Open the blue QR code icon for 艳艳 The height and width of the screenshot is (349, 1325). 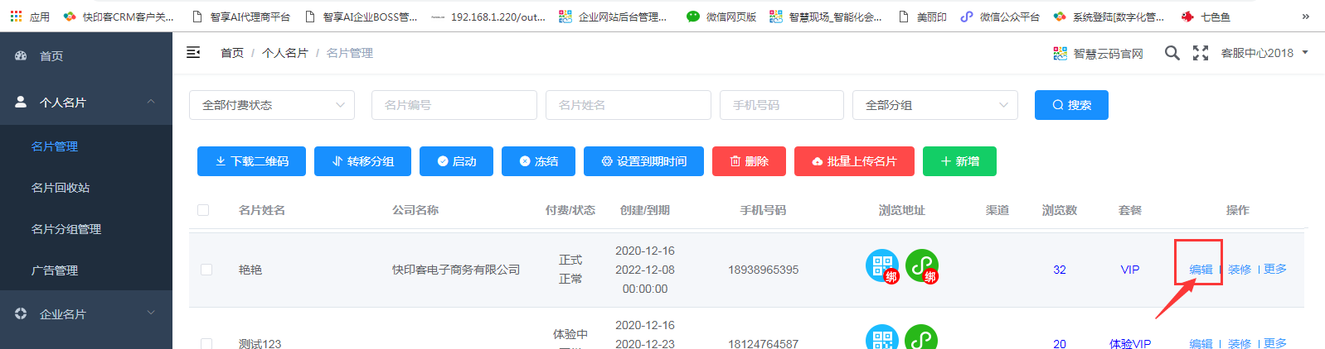(881, 265)
